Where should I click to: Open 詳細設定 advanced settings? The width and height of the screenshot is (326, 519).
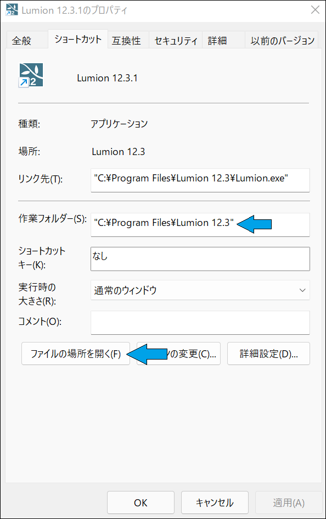[x=268, y=354]
